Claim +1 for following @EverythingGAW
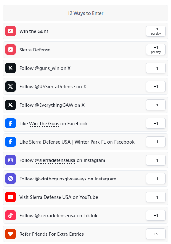 click(x=156, y=105)
